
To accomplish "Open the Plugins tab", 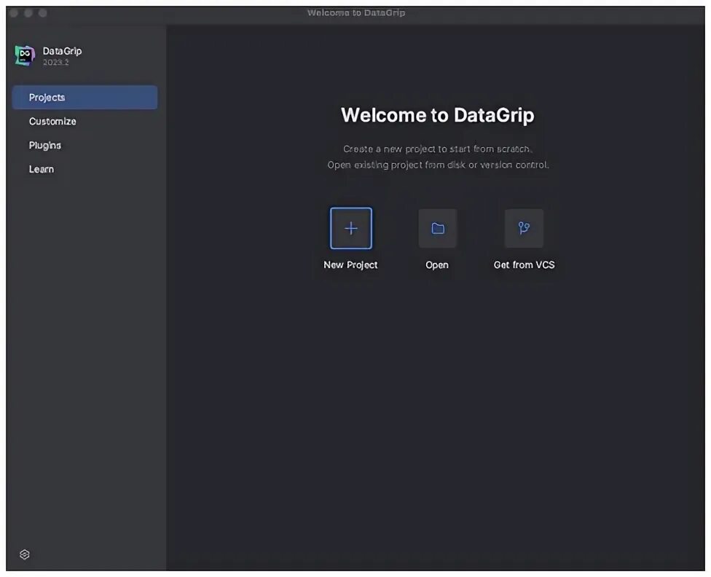I will tap(85, 145).
